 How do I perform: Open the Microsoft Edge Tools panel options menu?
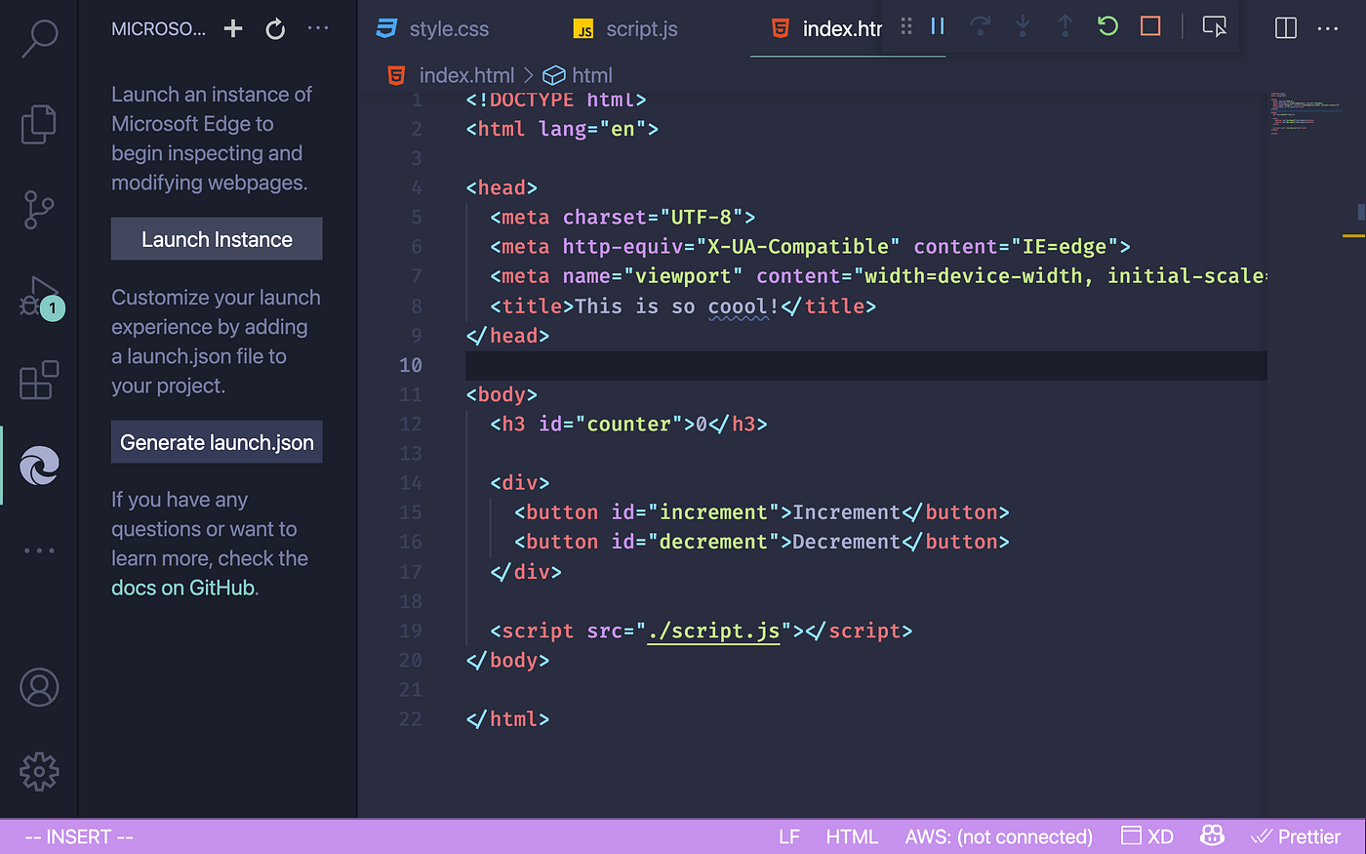pos(318,28)
